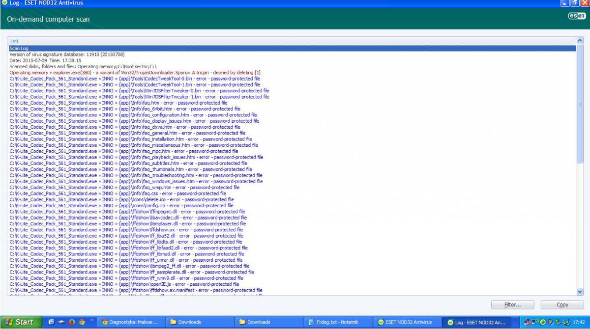Click the first quick launch icon beside Start
590x329 pixels.
52,322
